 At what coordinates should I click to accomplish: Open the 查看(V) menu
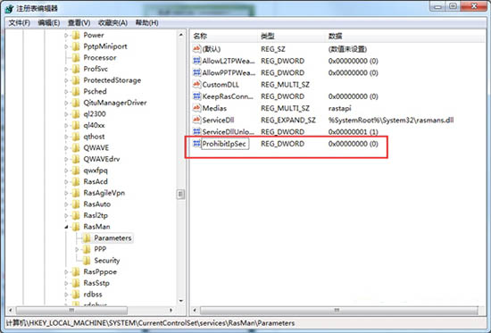click(79, 23)
